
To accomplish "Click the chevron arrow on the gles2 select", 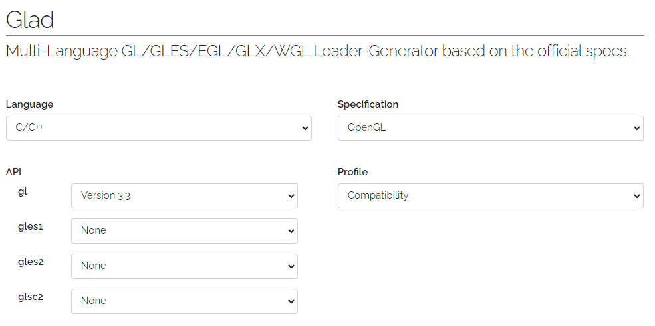I will tap(291, 266).
